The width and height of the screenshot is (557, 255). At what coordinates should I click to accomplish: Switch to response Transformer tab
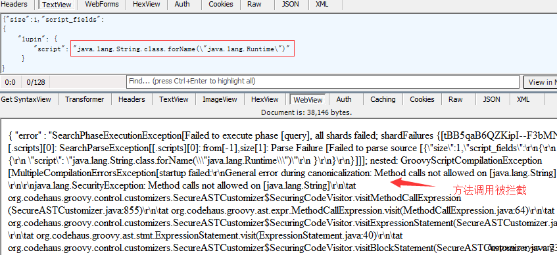pos(85,99)
